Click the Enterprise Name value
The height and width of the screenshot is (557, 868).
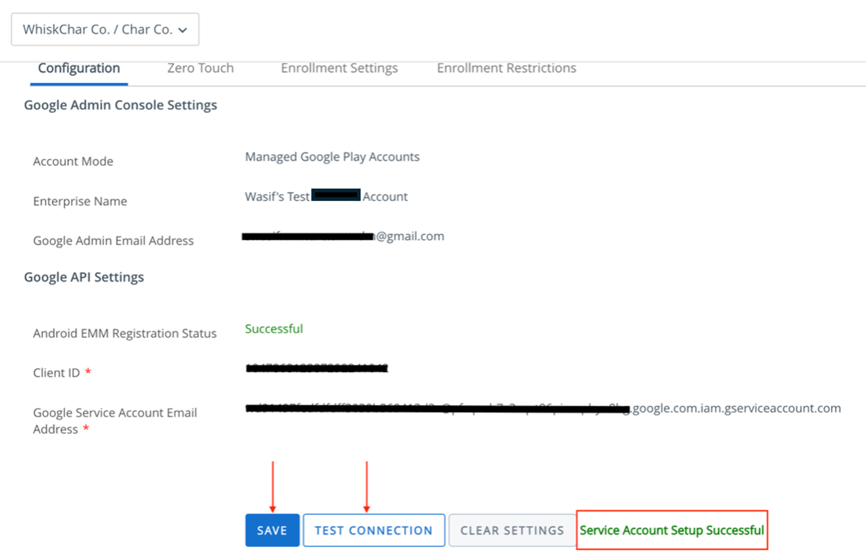pos(326,196)
